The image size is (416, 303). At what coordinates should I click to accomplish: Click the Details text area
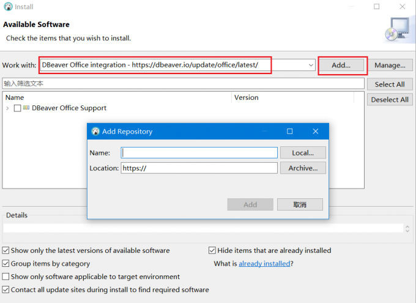pos(203,228)
